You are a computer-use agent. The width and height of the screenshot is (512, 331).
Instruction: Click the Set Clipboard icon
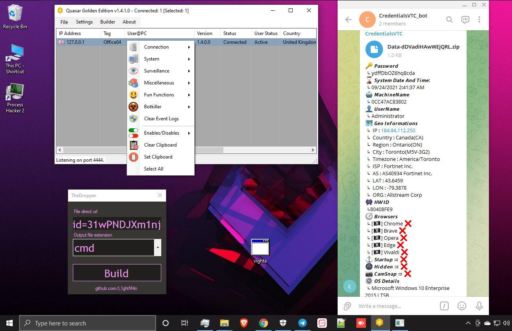[x=133, y=157]
